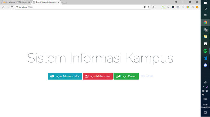Click the Login Dosen button
Viewport: 210px width, 117px height.
126,76
